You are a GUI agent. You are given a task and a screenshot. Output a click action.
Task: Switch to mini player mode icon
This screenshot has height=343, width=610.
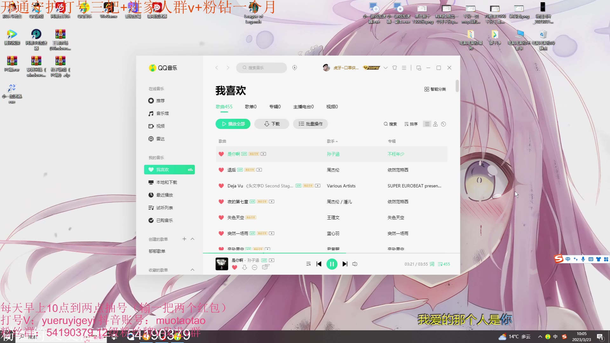point(419,68)
